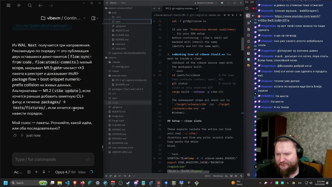Open vibe.lock file in project tree
This screenshot has width=332, height=187.
click(120, 44)
